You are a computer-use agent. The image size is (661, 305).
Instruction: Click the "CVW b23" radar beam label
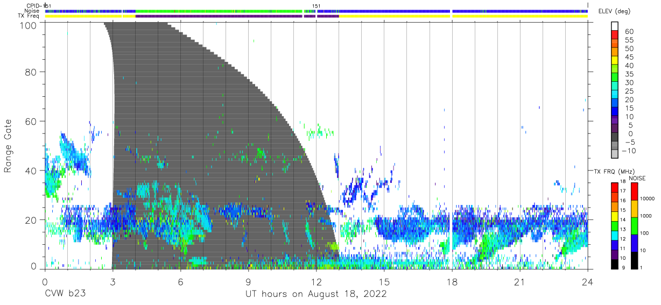[66, 294]
